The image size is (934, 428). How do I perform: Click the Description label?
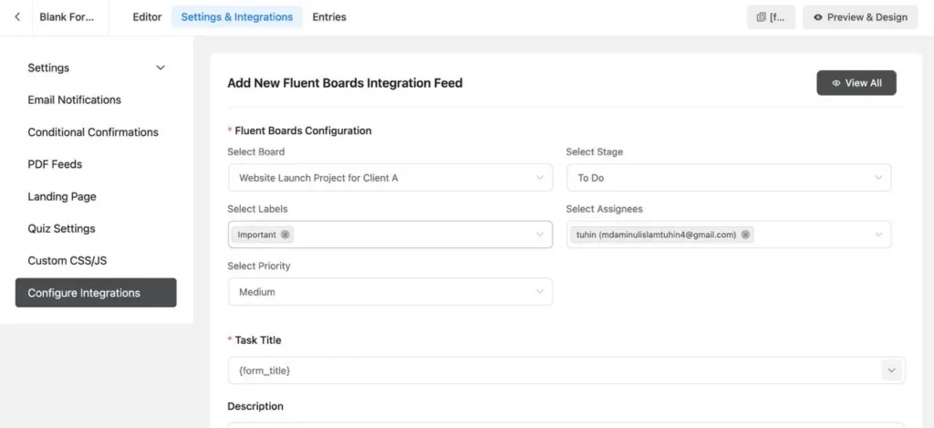(x=255, y=406)
